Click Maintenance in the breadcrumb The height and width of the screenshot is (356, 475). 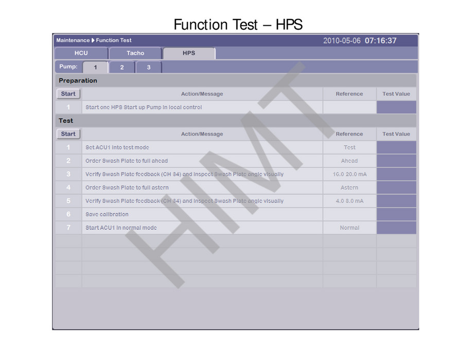(73, 40)
